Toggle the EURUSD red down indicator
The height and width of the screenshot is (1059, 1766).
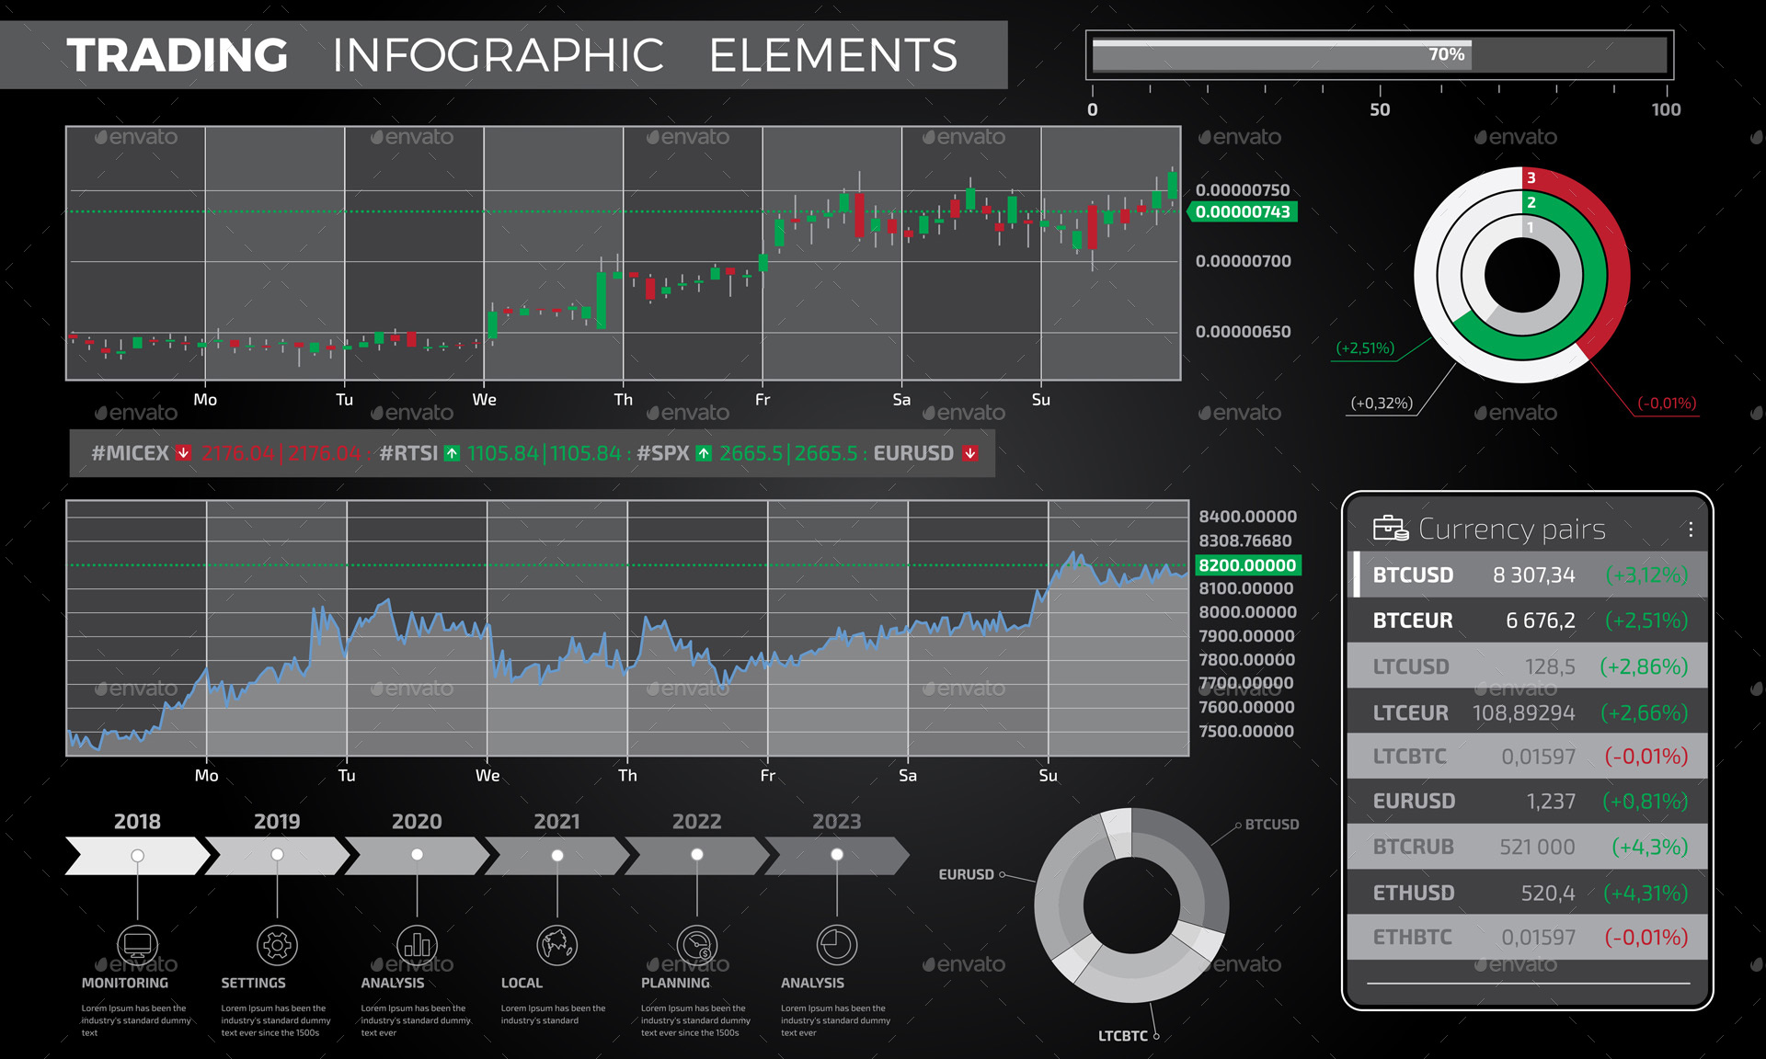click(969, 453)
